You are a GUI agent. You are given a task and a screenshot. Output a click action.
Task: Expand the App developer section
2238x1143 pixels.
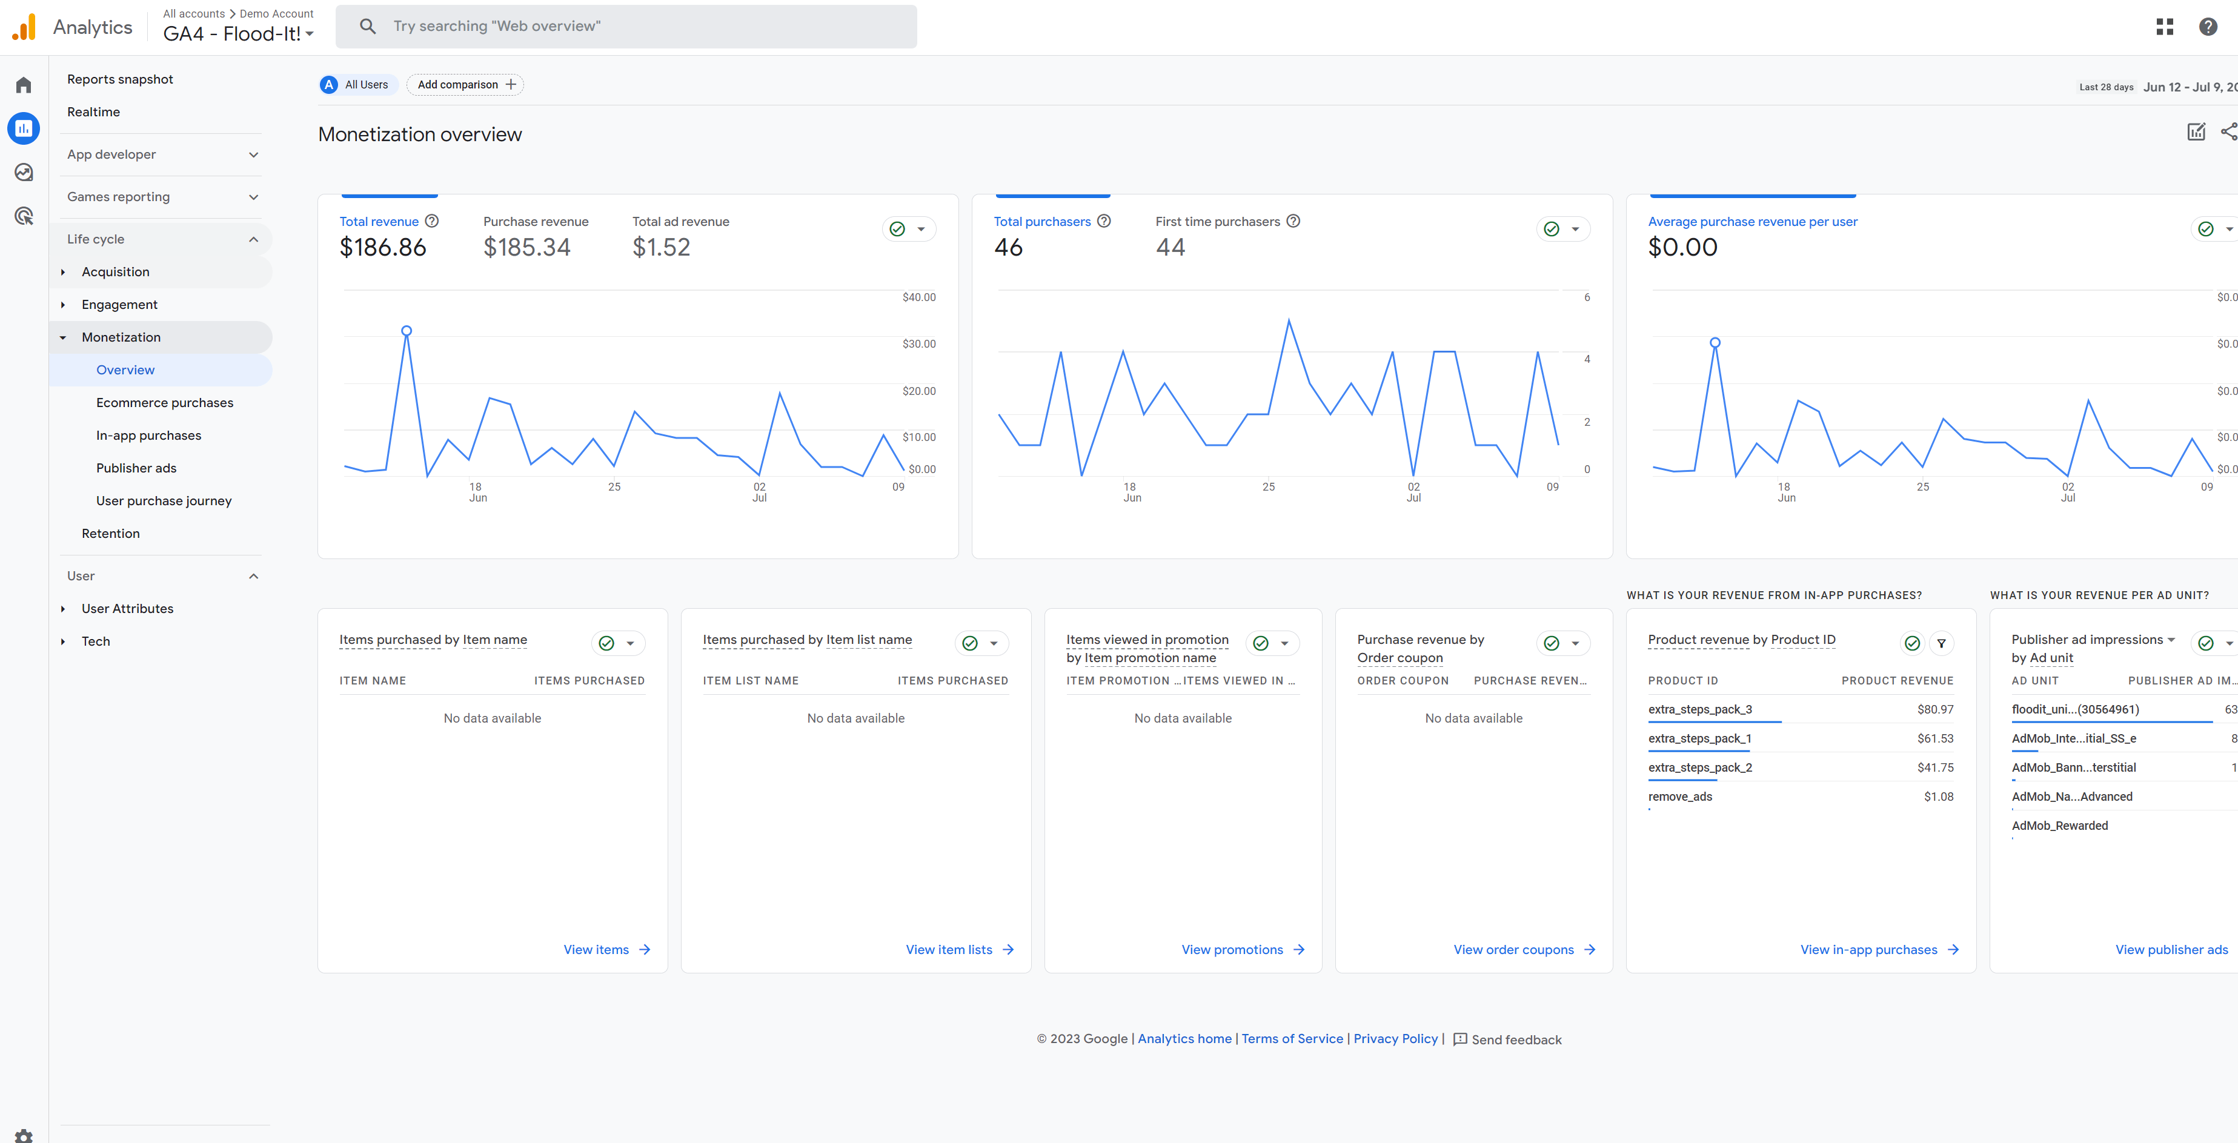[x=162, y=154]
